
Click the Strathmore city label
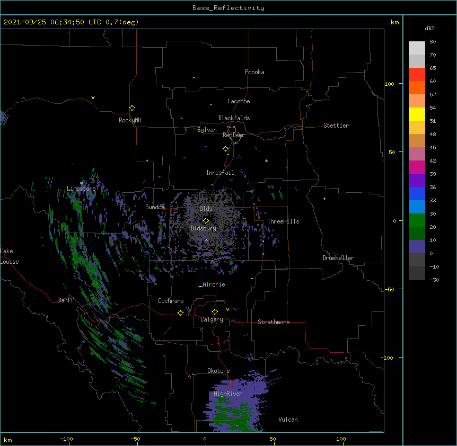(274, 322)
